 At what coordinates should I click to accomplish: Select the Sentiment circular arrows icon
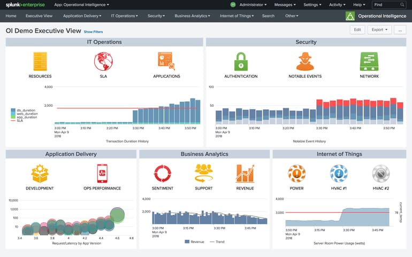162,173
